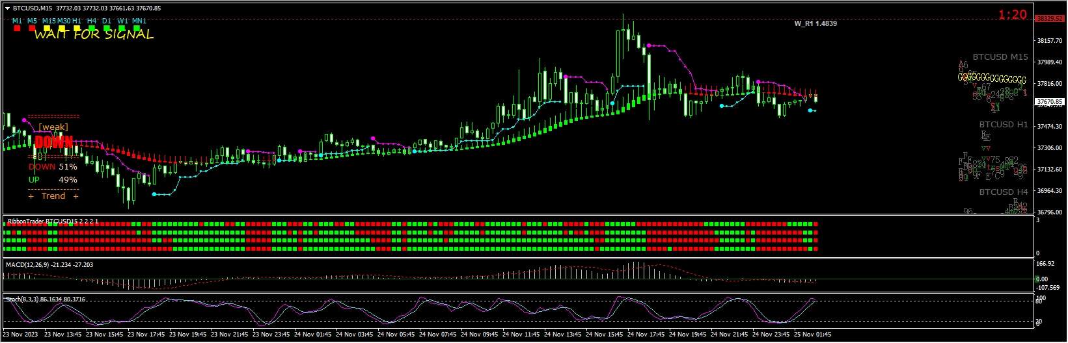Click the M5 timeframe label
Viewport: 1068px width, 343px height.
pyautogui.click(x=32, y=21)
